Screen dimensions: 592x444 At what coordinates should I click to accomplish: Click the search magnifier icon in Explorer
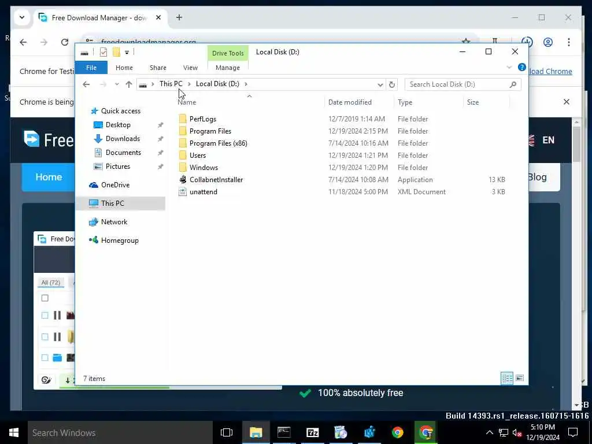pos(513,84)
